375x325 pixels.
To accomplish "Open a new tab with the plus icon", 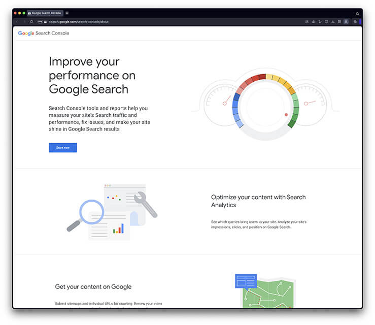I will coord(67,13).
